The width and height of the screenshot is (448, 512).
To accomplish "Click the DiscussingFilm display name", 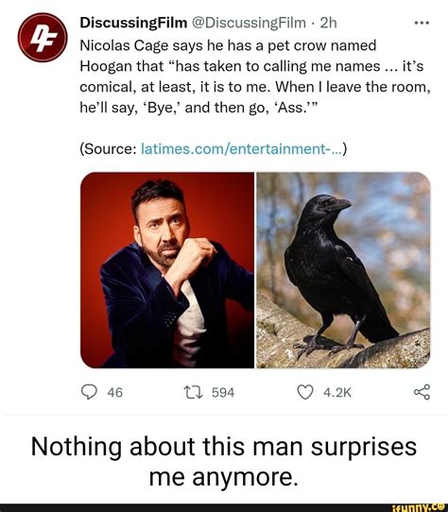I will 133,23.
